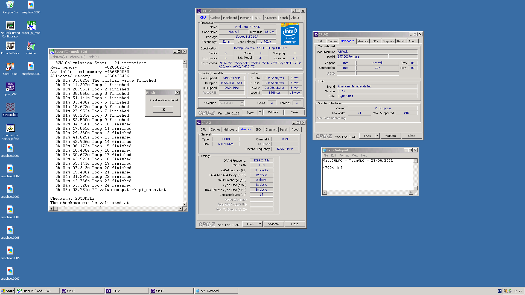Viewport: 525px width, 295px height.
Task: Open Formula Drive desktop icon
Action: click(10, 48)
